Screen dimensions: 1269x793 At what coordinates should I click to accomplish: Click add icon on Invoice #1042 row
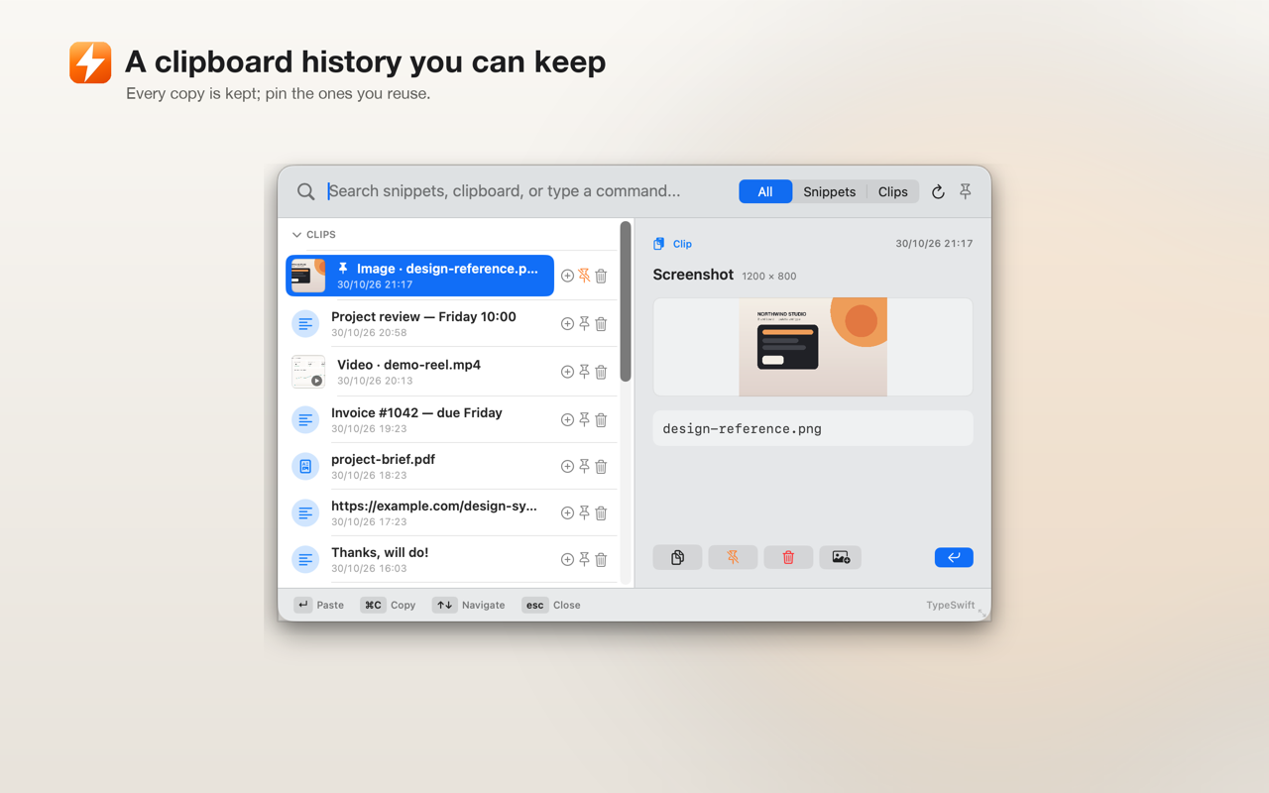pyautogui.click(x=567, y=420)
